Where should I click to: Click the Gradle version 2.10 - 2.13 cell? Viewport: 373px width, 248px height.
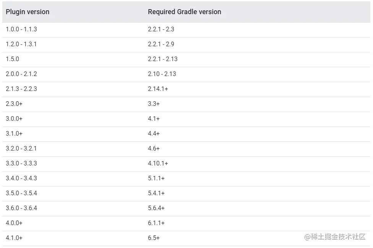point(162,74)
